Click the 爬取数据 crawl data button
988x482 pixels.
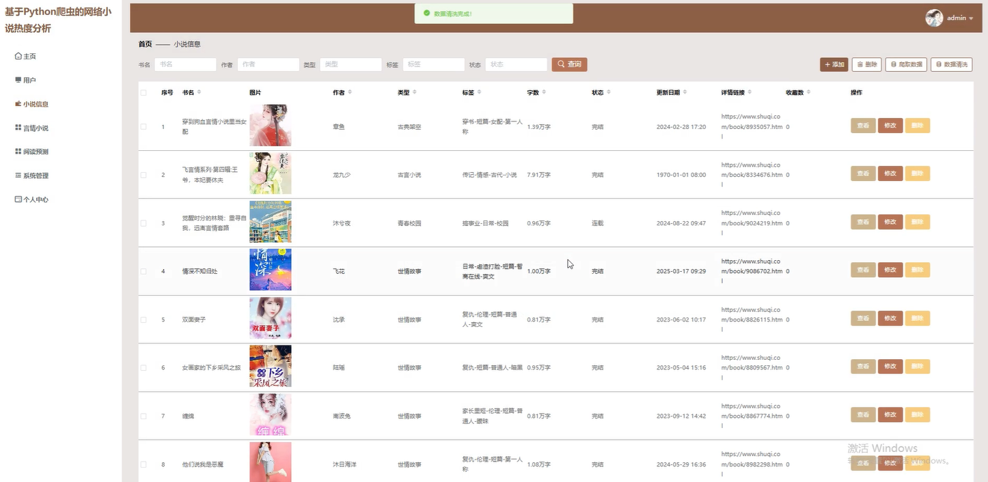[x=906, y=64]
